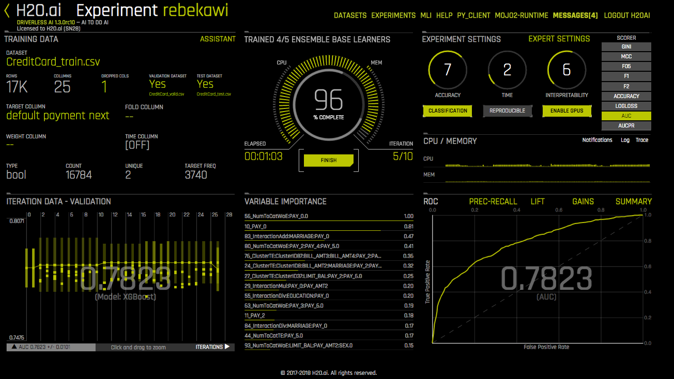Open the ASSISTANT link in Training Data
674x379 pixels.
pos(218,39)
